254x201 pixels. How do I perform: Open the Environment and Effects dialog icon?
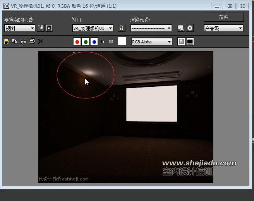[x=190, y=28]
